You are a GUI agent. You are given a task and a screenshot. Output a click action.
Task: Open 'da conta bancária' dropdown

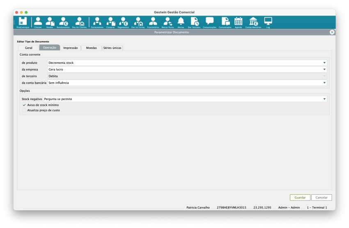tap(324, 83)
